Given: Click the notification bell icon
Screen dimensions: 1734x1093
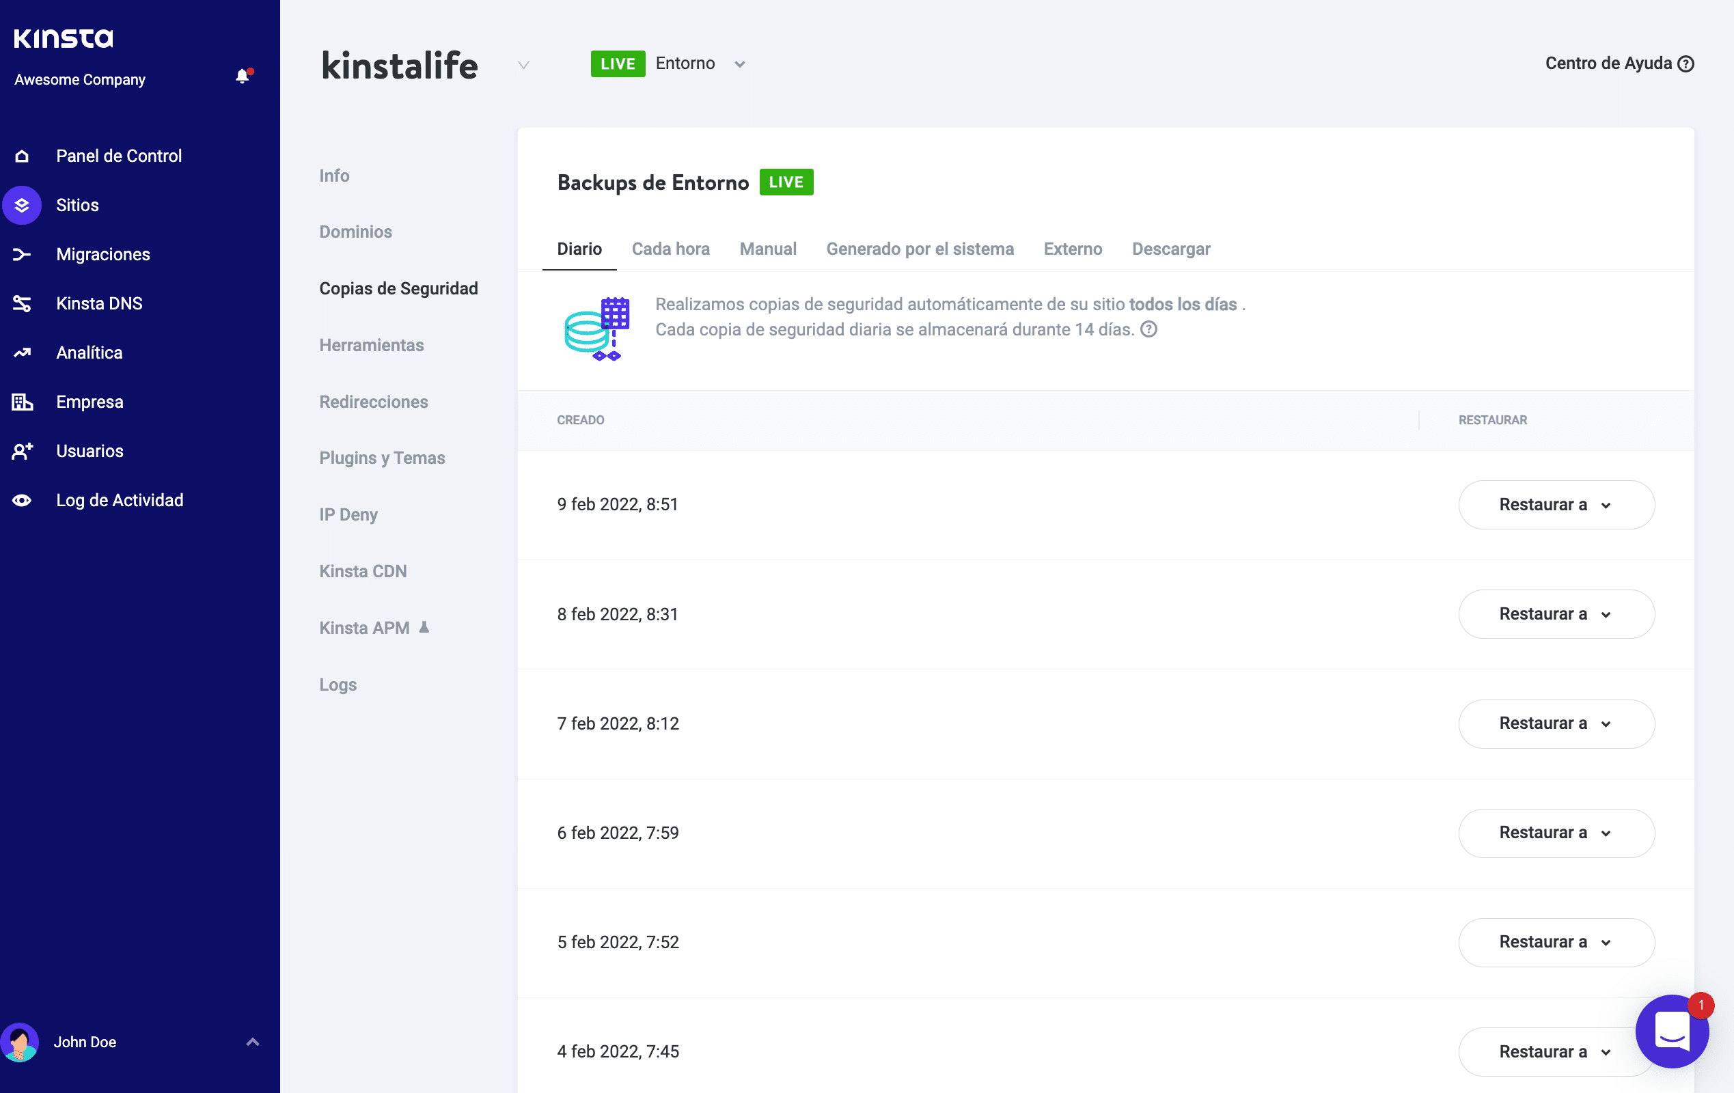Looking at the screenshot, I should pos(243,77).
